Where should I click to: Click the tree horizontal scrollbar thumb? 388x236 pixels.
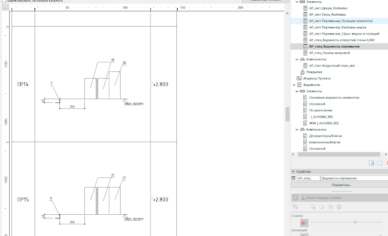339,154
